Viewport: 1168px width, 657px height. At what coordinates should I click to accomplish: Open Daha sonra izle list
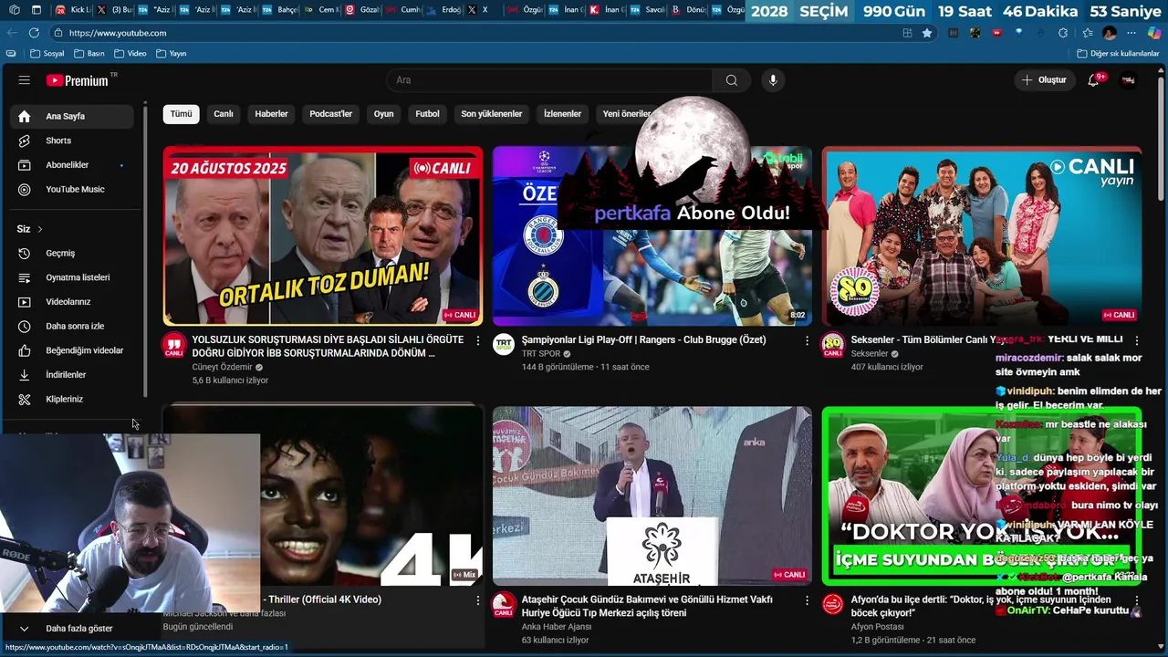click(x=72, y=326)
